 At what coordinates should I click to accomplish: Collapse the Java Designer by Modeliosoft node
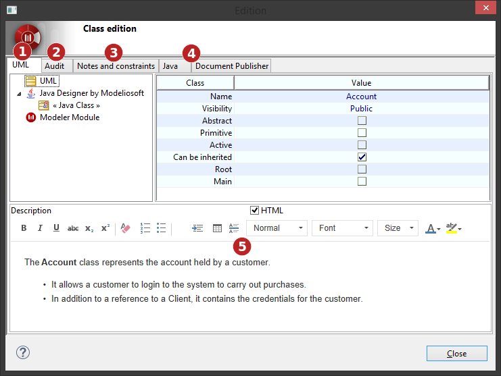pos(19,94)
